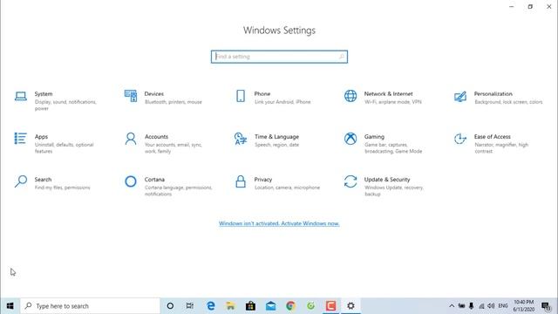Screen dimensions: 558x314
Task: Launch Microsoft Edge from the taskbar
Action: point(211,306)
